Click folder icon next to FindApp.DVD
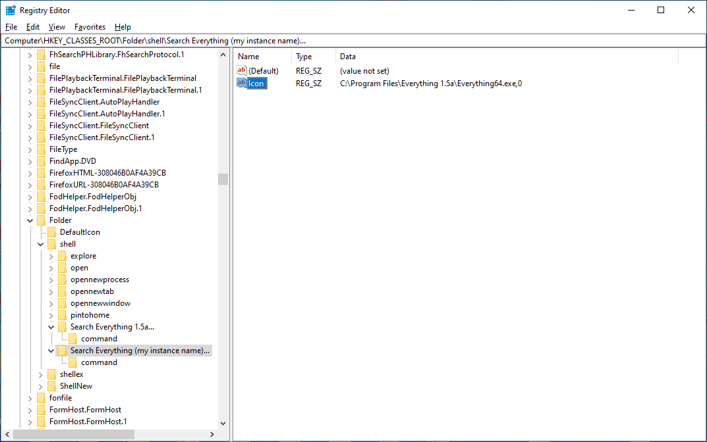 click(41, 160)
